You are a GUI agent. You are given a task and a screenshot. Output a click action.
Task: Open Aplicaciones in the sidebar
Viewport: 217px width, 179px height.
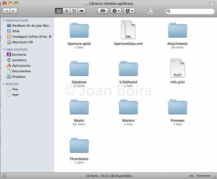[x=19, y=65]
